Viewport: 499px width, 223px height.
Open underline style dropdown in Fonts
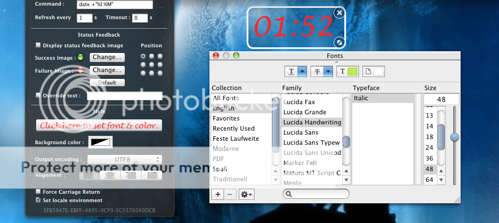click(303, 72)
